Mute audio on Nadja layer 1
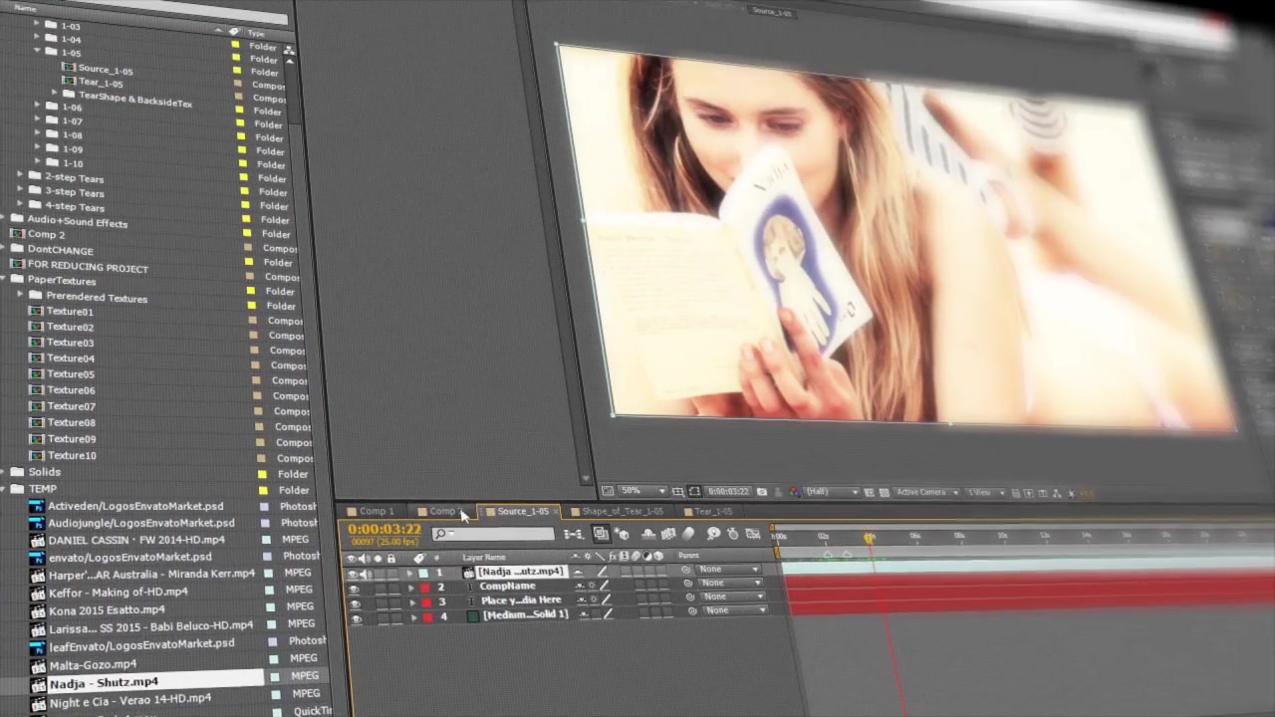Screen dimensions: 1275x717 tap(366, 574)
